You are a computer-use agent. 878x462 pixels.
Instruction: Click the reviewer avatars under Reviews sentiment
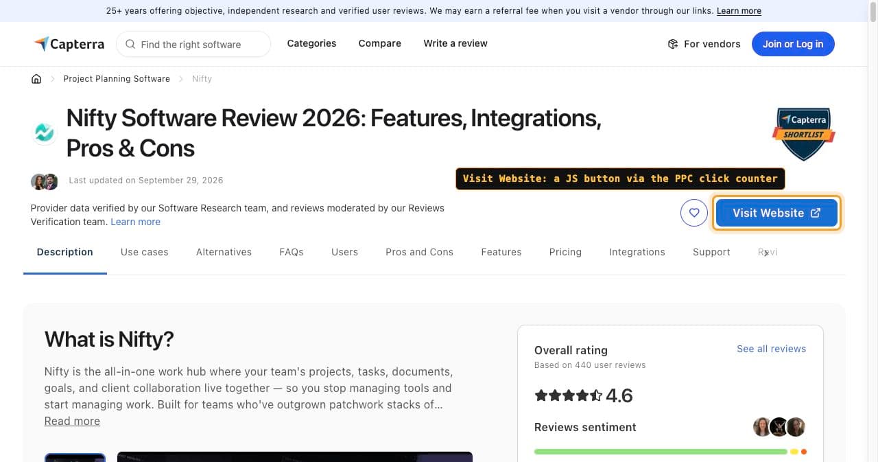[x=779, y=427]
